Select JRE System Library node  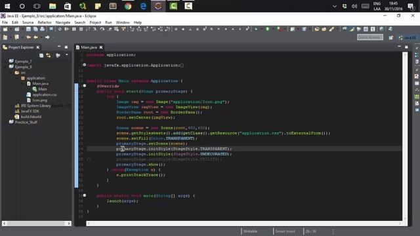(35, 106)
